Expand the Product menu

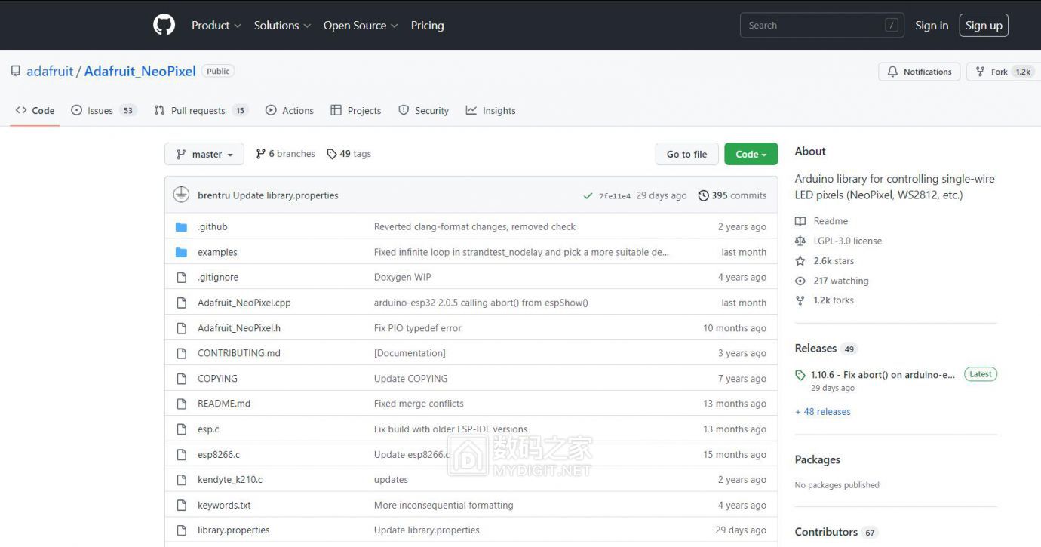point(216,25)
